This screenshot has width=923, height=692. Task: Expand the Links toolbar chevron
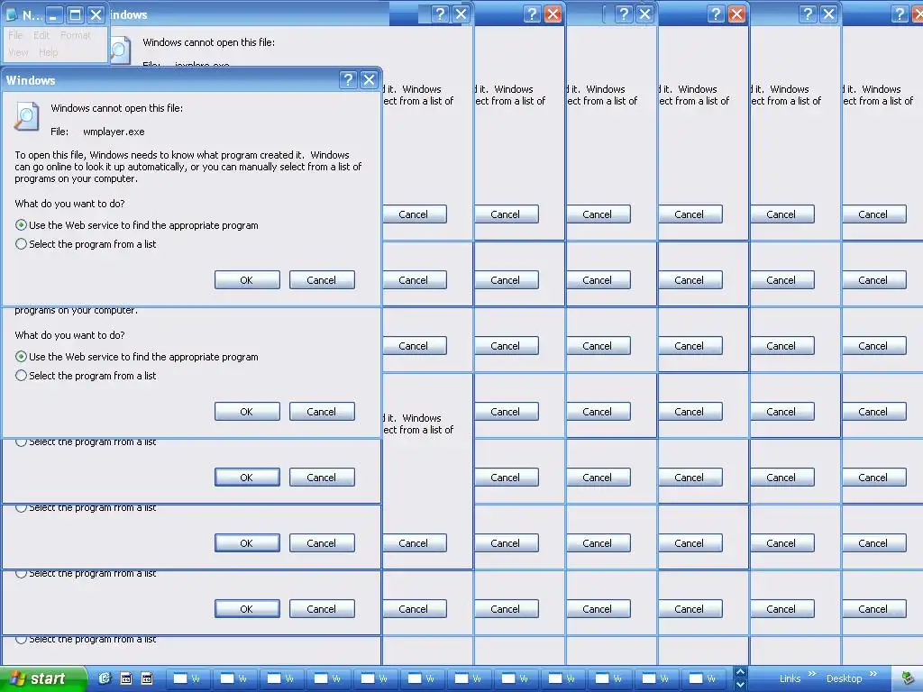pos(812,673)
